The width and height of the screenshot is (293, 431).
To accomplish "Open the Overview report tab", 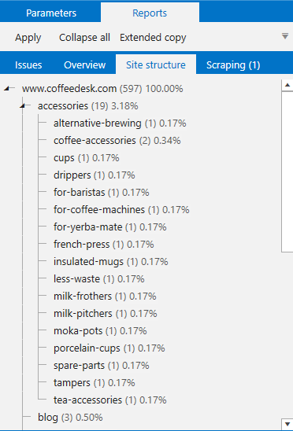I will pyautogui.click(x=85, y=65).
